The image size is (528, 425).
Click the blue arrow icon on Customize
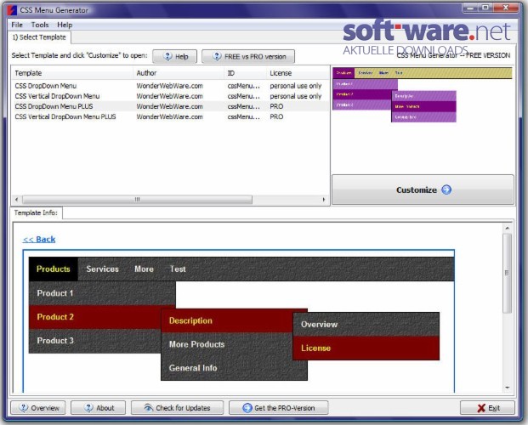pos(446,190)
